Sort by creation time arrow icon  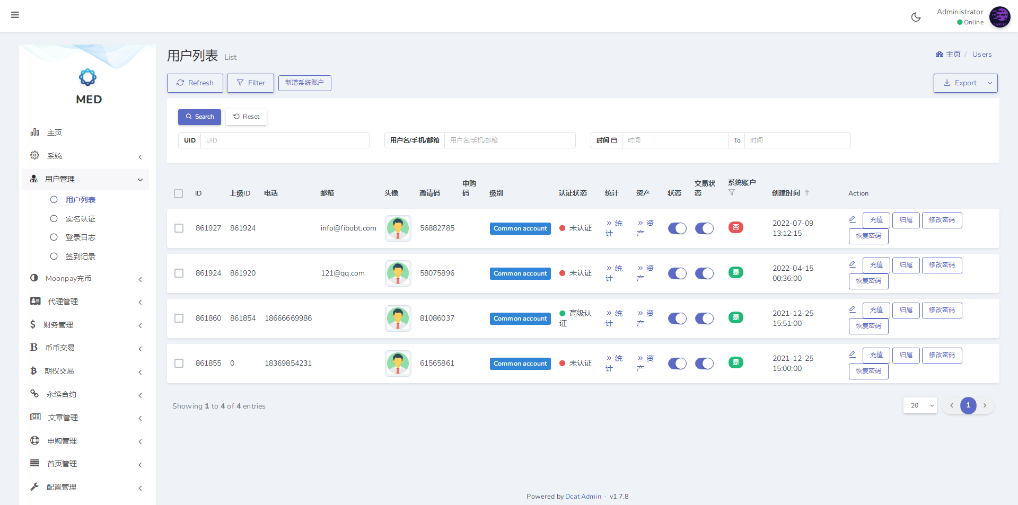pos(807,193)
